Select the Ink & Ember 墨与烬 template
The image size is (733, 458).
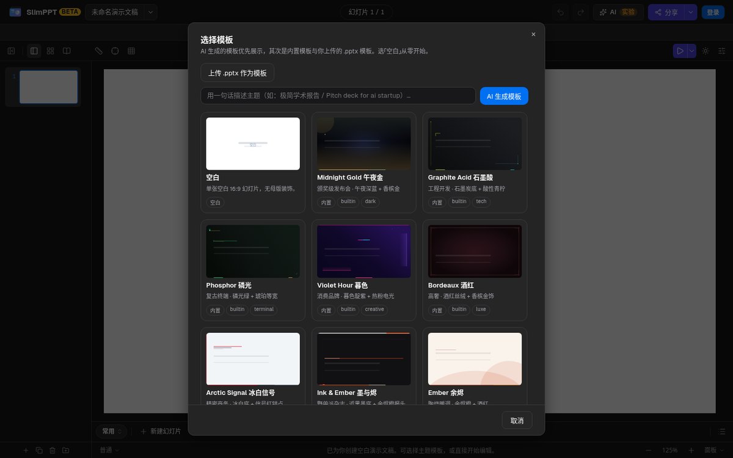364,366
